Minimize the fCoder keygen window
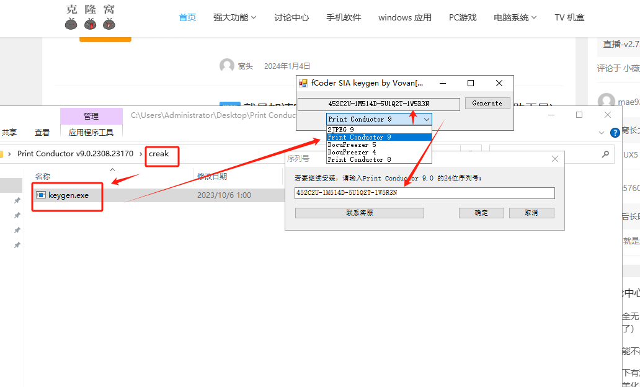The height and width of the screenshot is (387, 640). coord(443,83)
